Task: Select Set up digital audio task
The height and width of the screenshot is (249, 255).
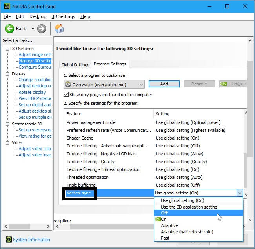Action: pyautogui.click(x=35, y=105)
